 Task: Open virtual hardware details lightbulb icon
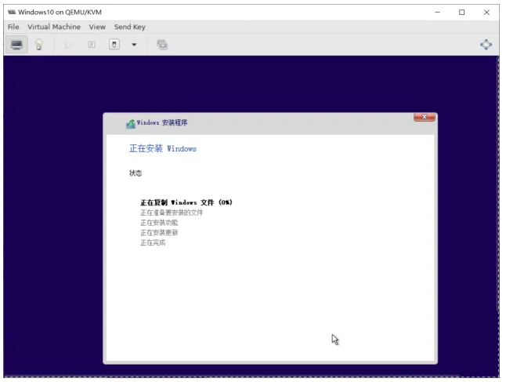click(x=39, y=45)
